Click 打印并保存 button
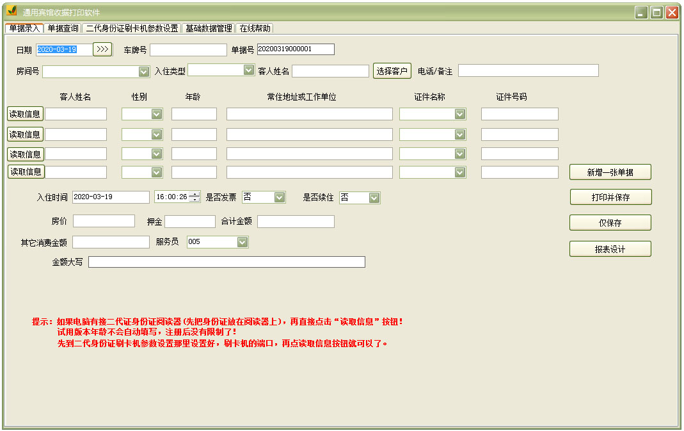684x431 pixels. pos(610,197)
